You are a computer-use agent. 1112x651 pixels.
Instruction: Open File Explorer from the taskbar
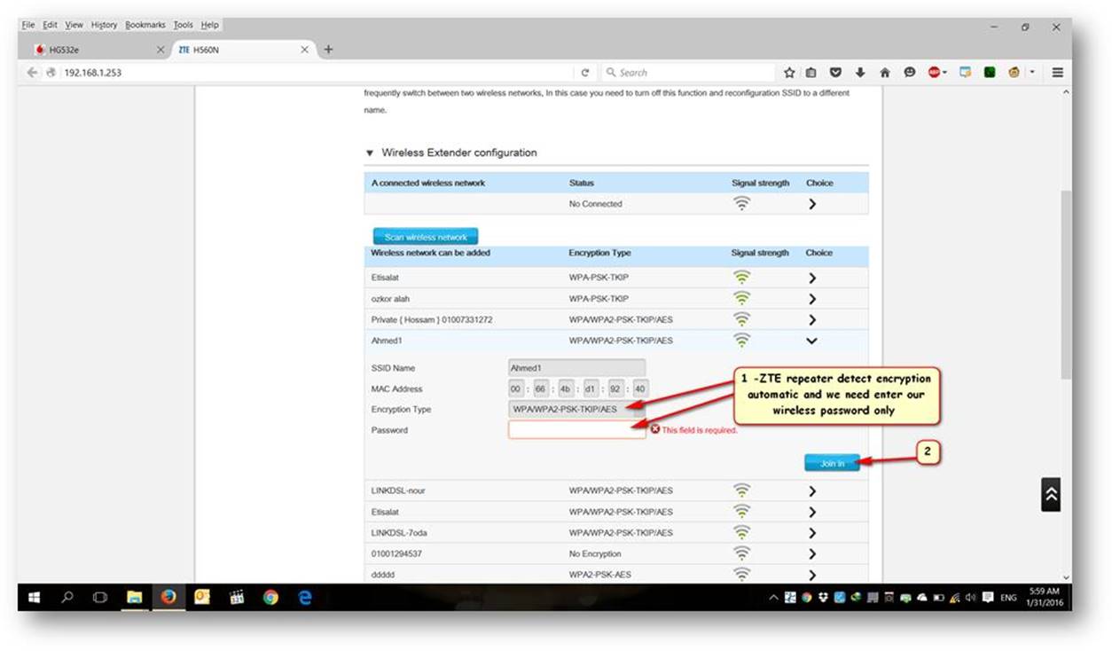pyautogui.click(x=134, y=598)
